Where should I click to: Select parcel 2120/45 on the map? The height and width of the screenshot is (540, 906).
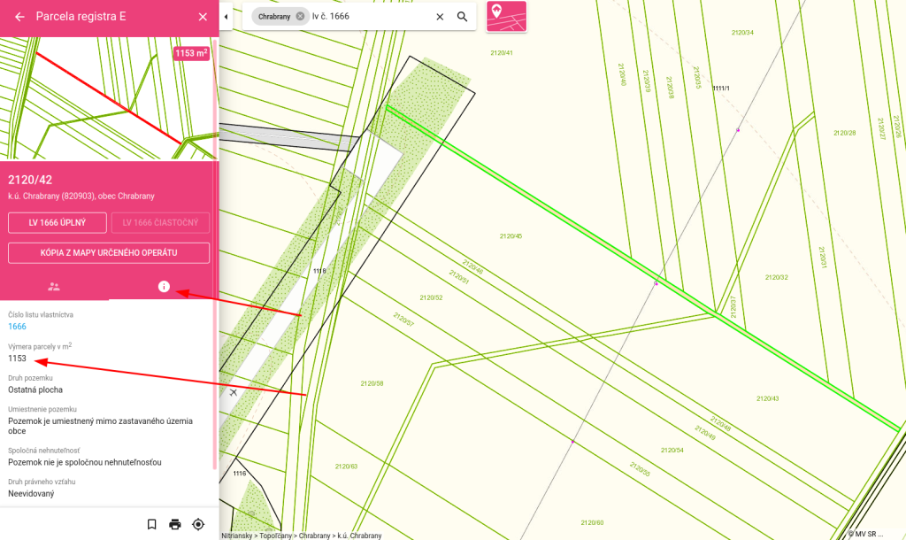[x=511, y=236]
